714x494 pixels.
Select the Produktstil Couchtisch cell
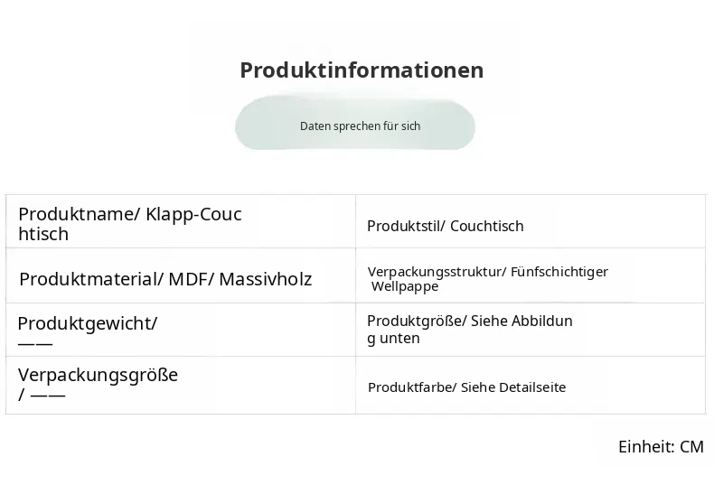point(531,222)
